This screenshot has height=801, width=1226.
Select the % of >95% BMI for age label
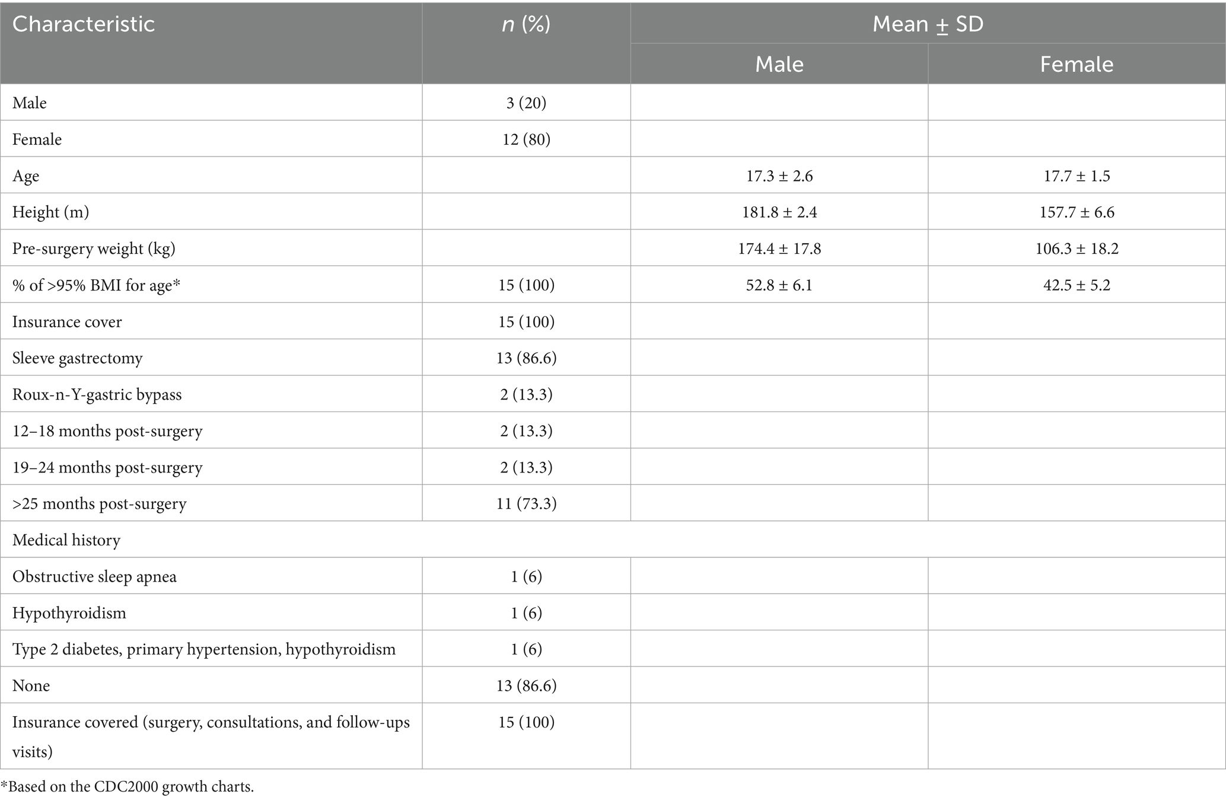(x=96, y=285)
